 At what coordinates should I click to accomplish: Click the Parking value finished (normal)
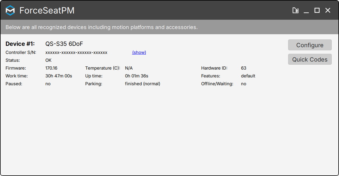[x=142, y=84]
